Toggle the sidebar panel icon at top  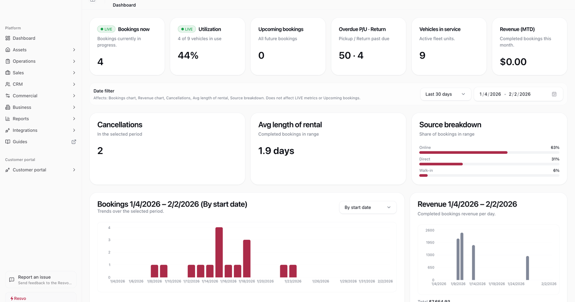click(92, 1)
